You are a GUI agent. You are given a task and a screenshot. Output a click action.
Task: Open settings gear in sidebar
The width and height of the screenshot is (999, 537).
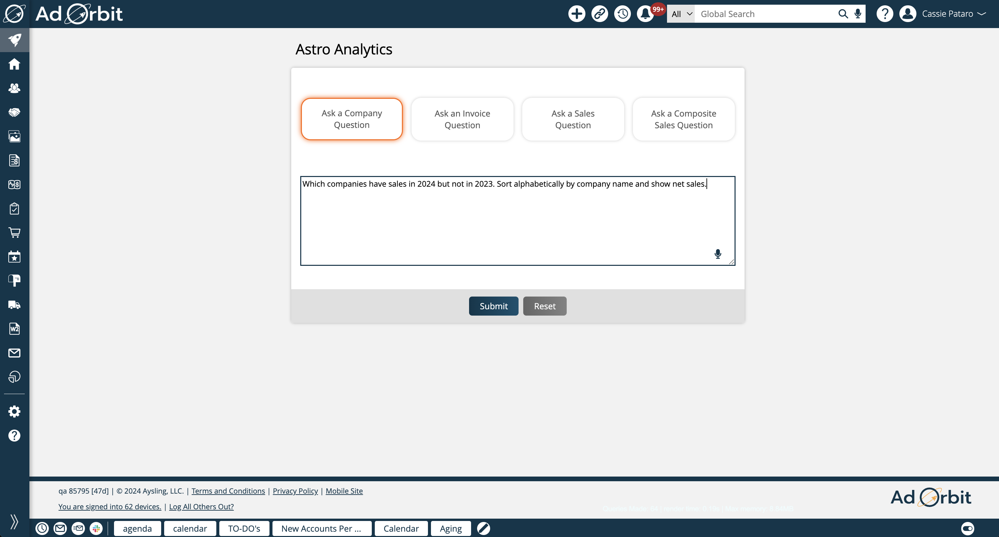pos(14,411)
